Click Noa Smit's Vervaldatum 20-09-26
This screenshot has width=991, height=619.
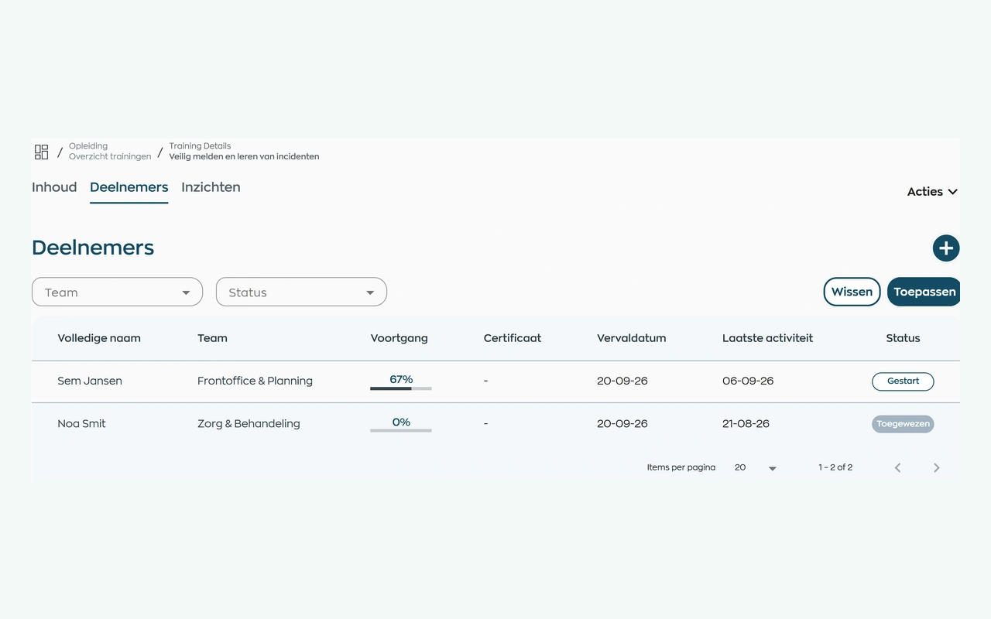click(622, 424)
